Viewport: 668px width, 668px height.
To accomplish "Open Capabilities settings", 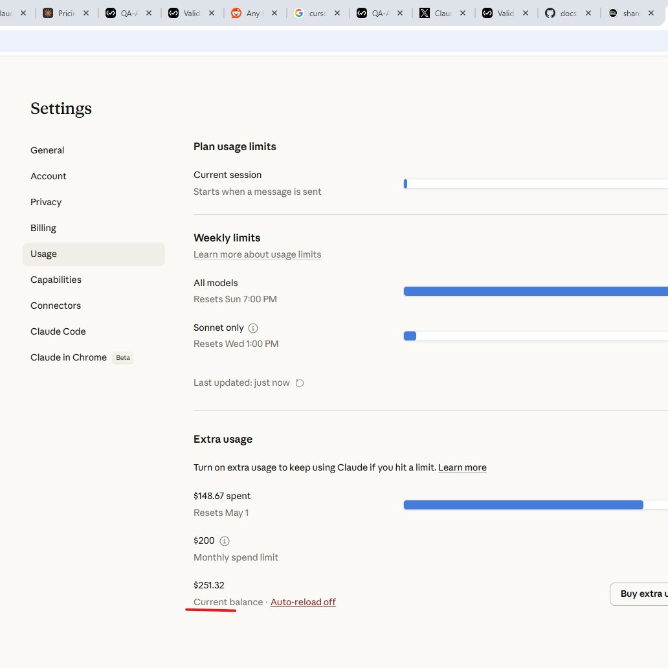I will point(94,280).
